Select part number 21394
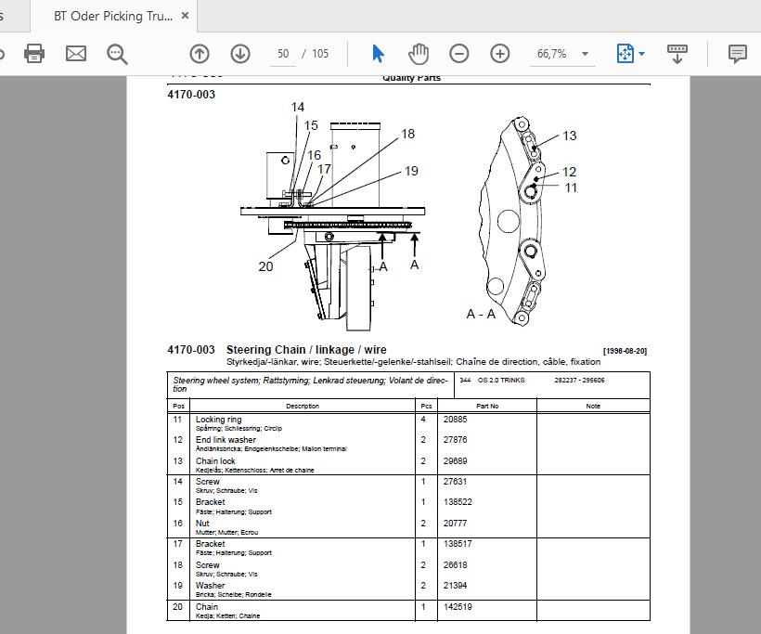This screenshot has height=634, width=761. pyautogui.click(x=455, y=586)
